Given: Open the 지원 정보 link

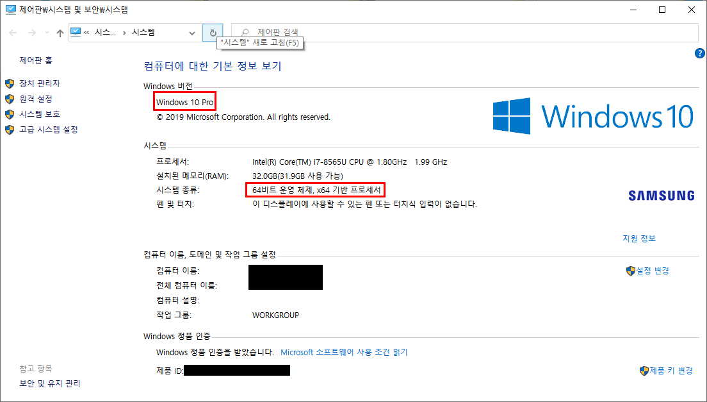Looking at the screenshot, I should coord(639,239).
